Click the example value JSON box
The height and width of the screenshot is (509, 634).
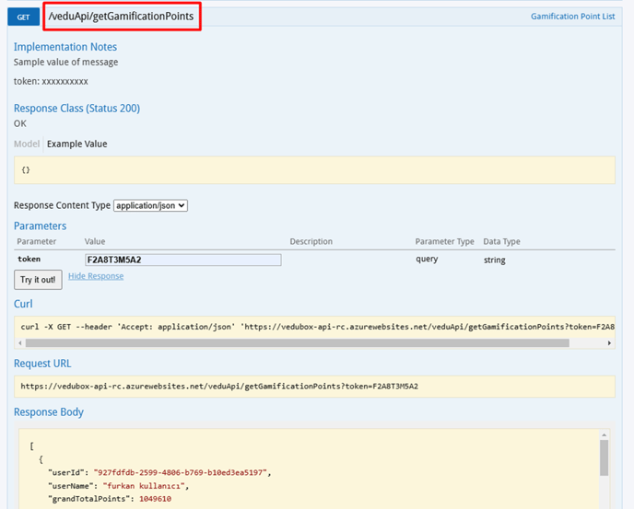(x=313, y=170)
